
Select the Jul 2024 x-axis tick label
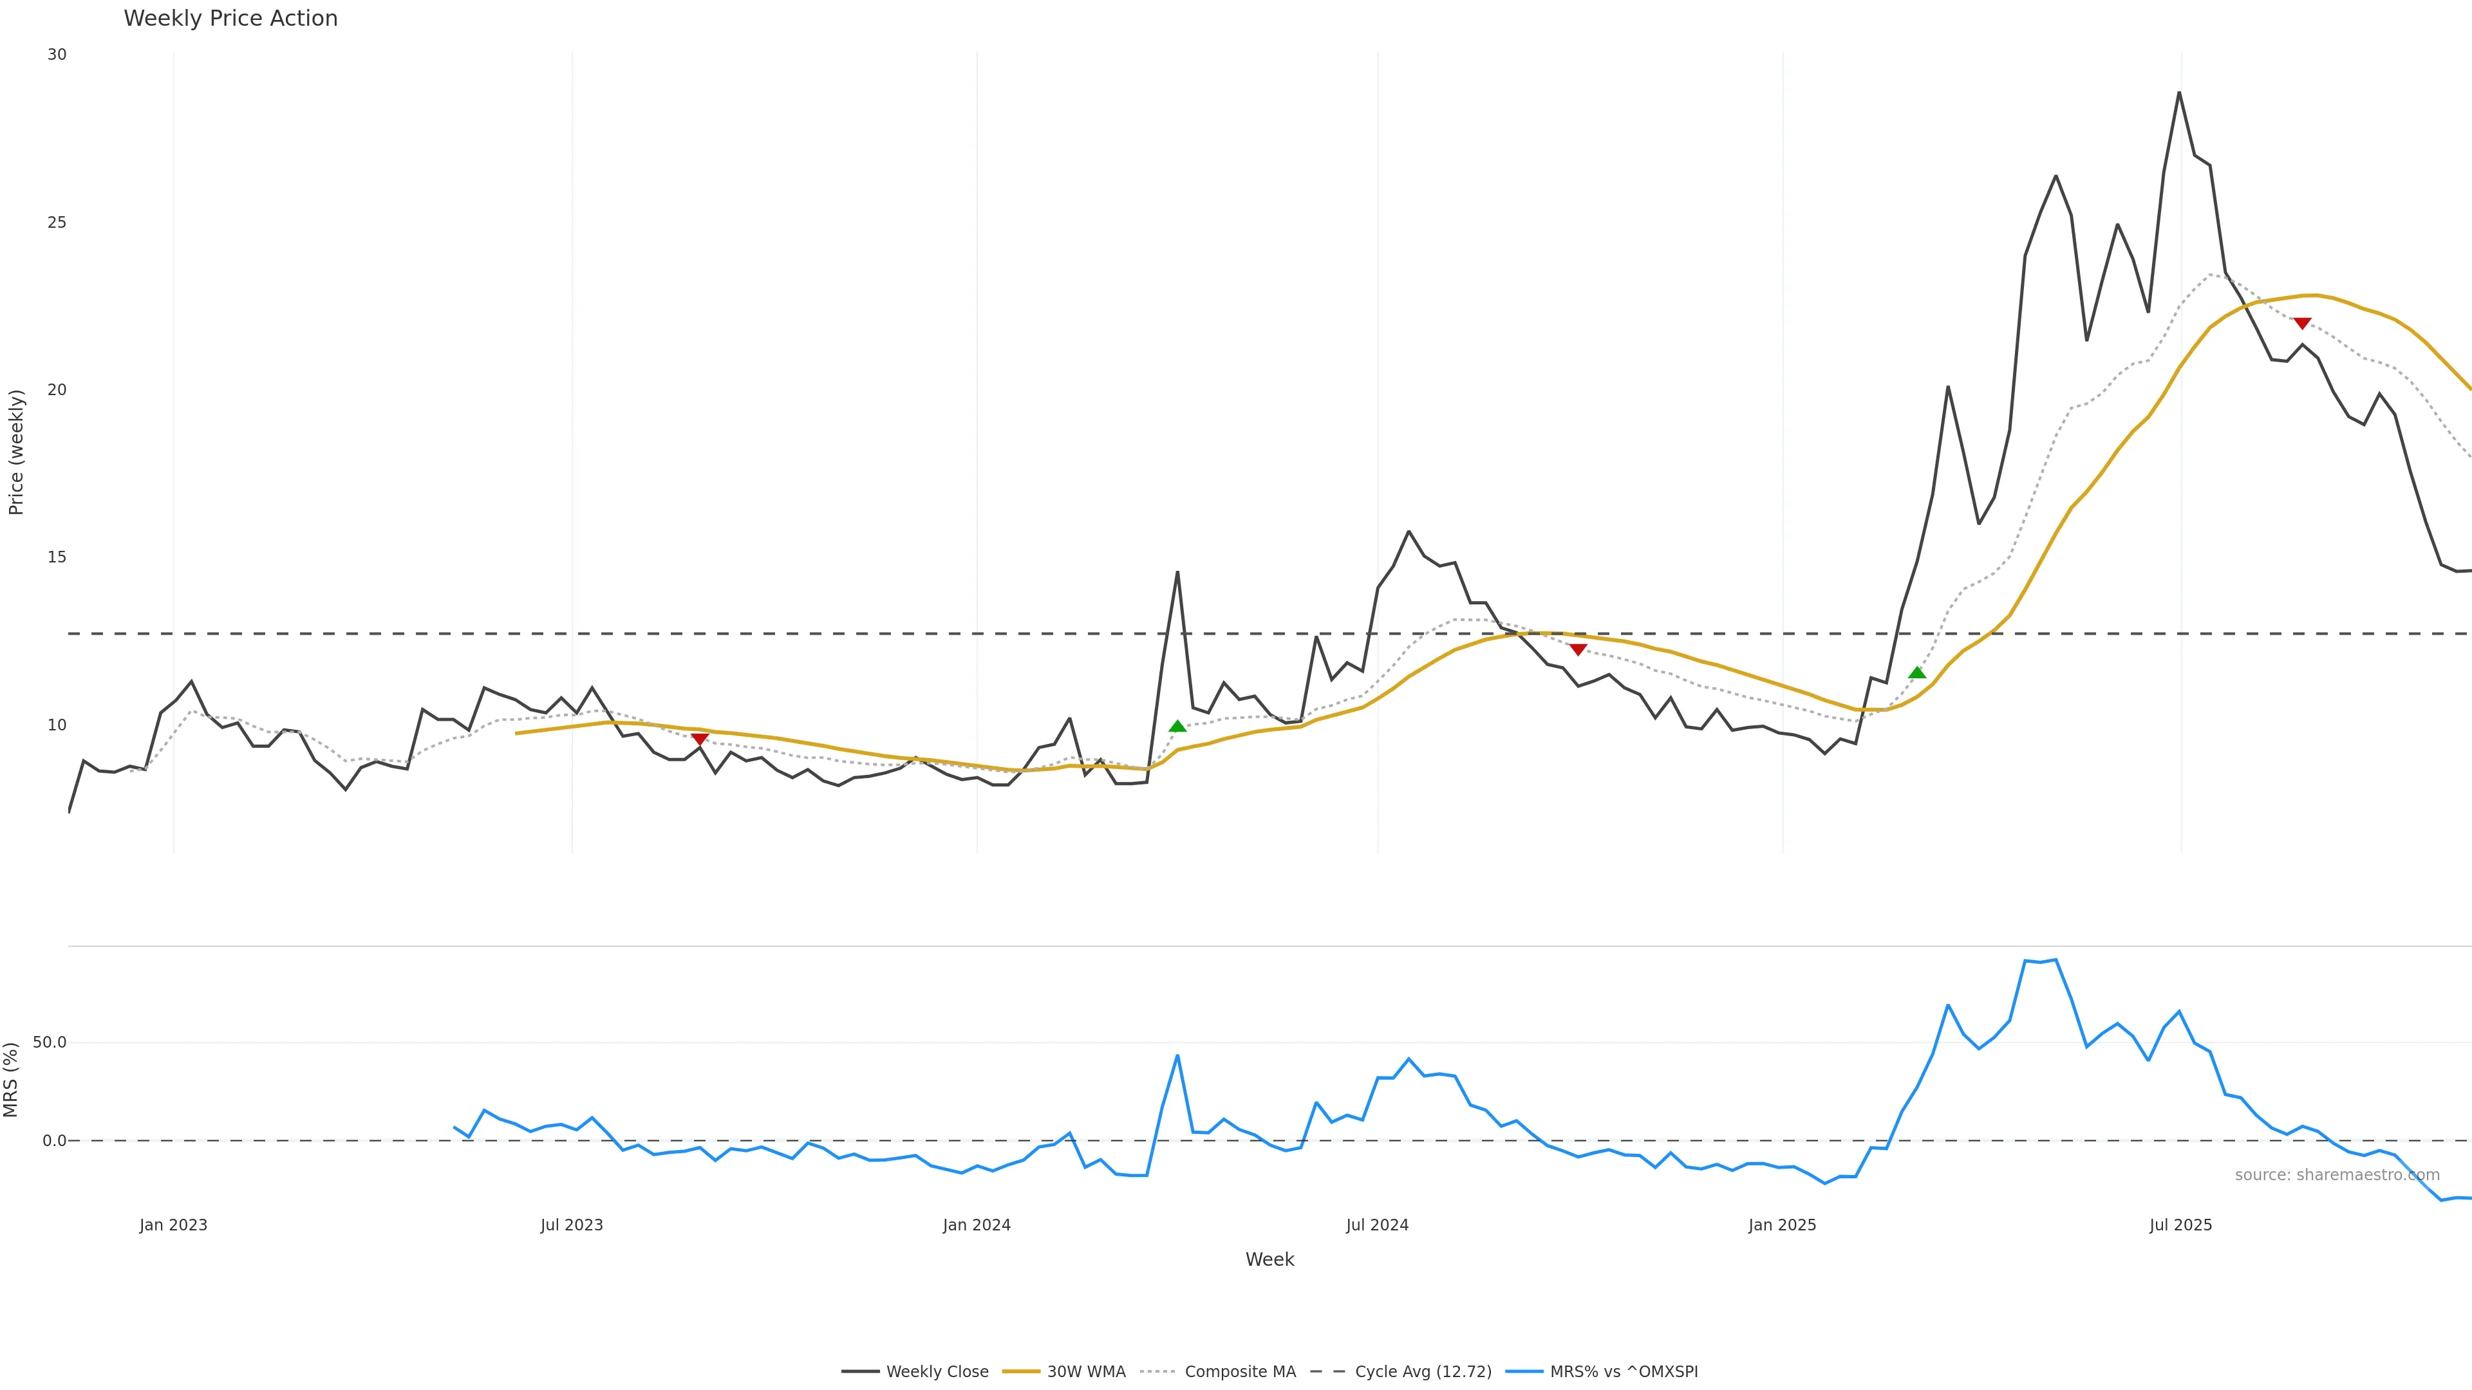(1377, 1225)
